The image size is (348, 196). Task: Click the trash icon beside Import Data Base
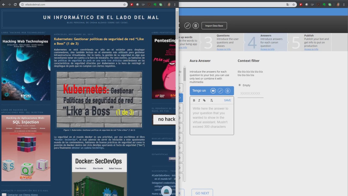pos(195,26)
